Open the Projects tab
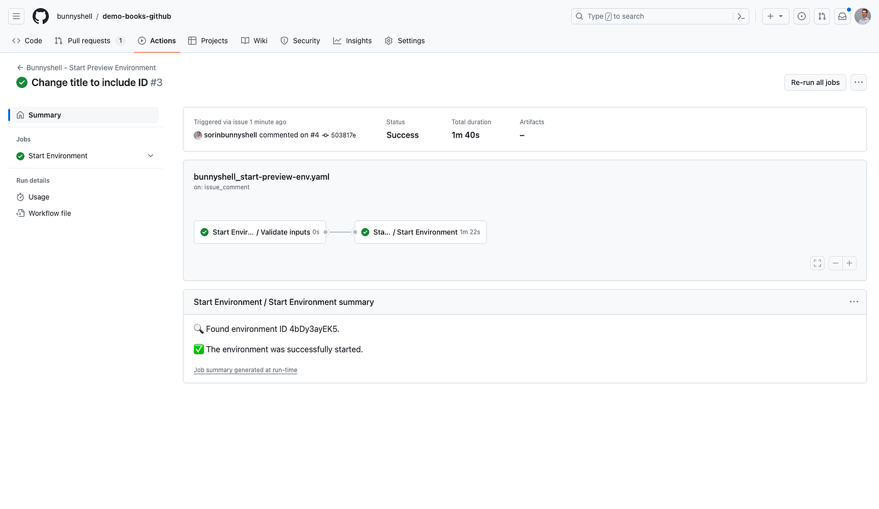 208,41
